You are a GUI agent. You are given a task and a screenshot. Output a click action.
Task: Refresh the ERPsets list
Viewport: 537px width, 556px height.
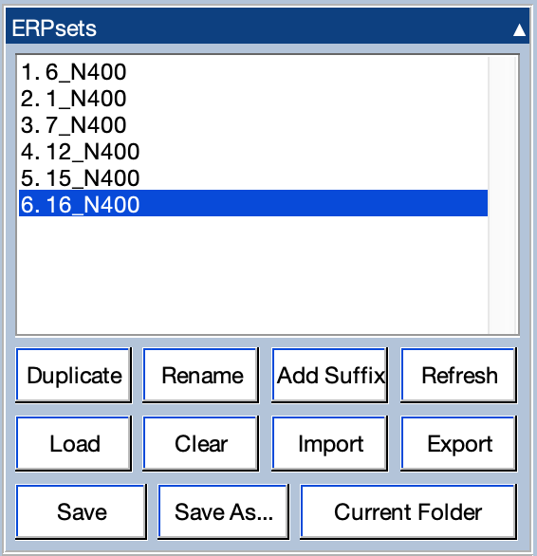[x=459, y=376]
